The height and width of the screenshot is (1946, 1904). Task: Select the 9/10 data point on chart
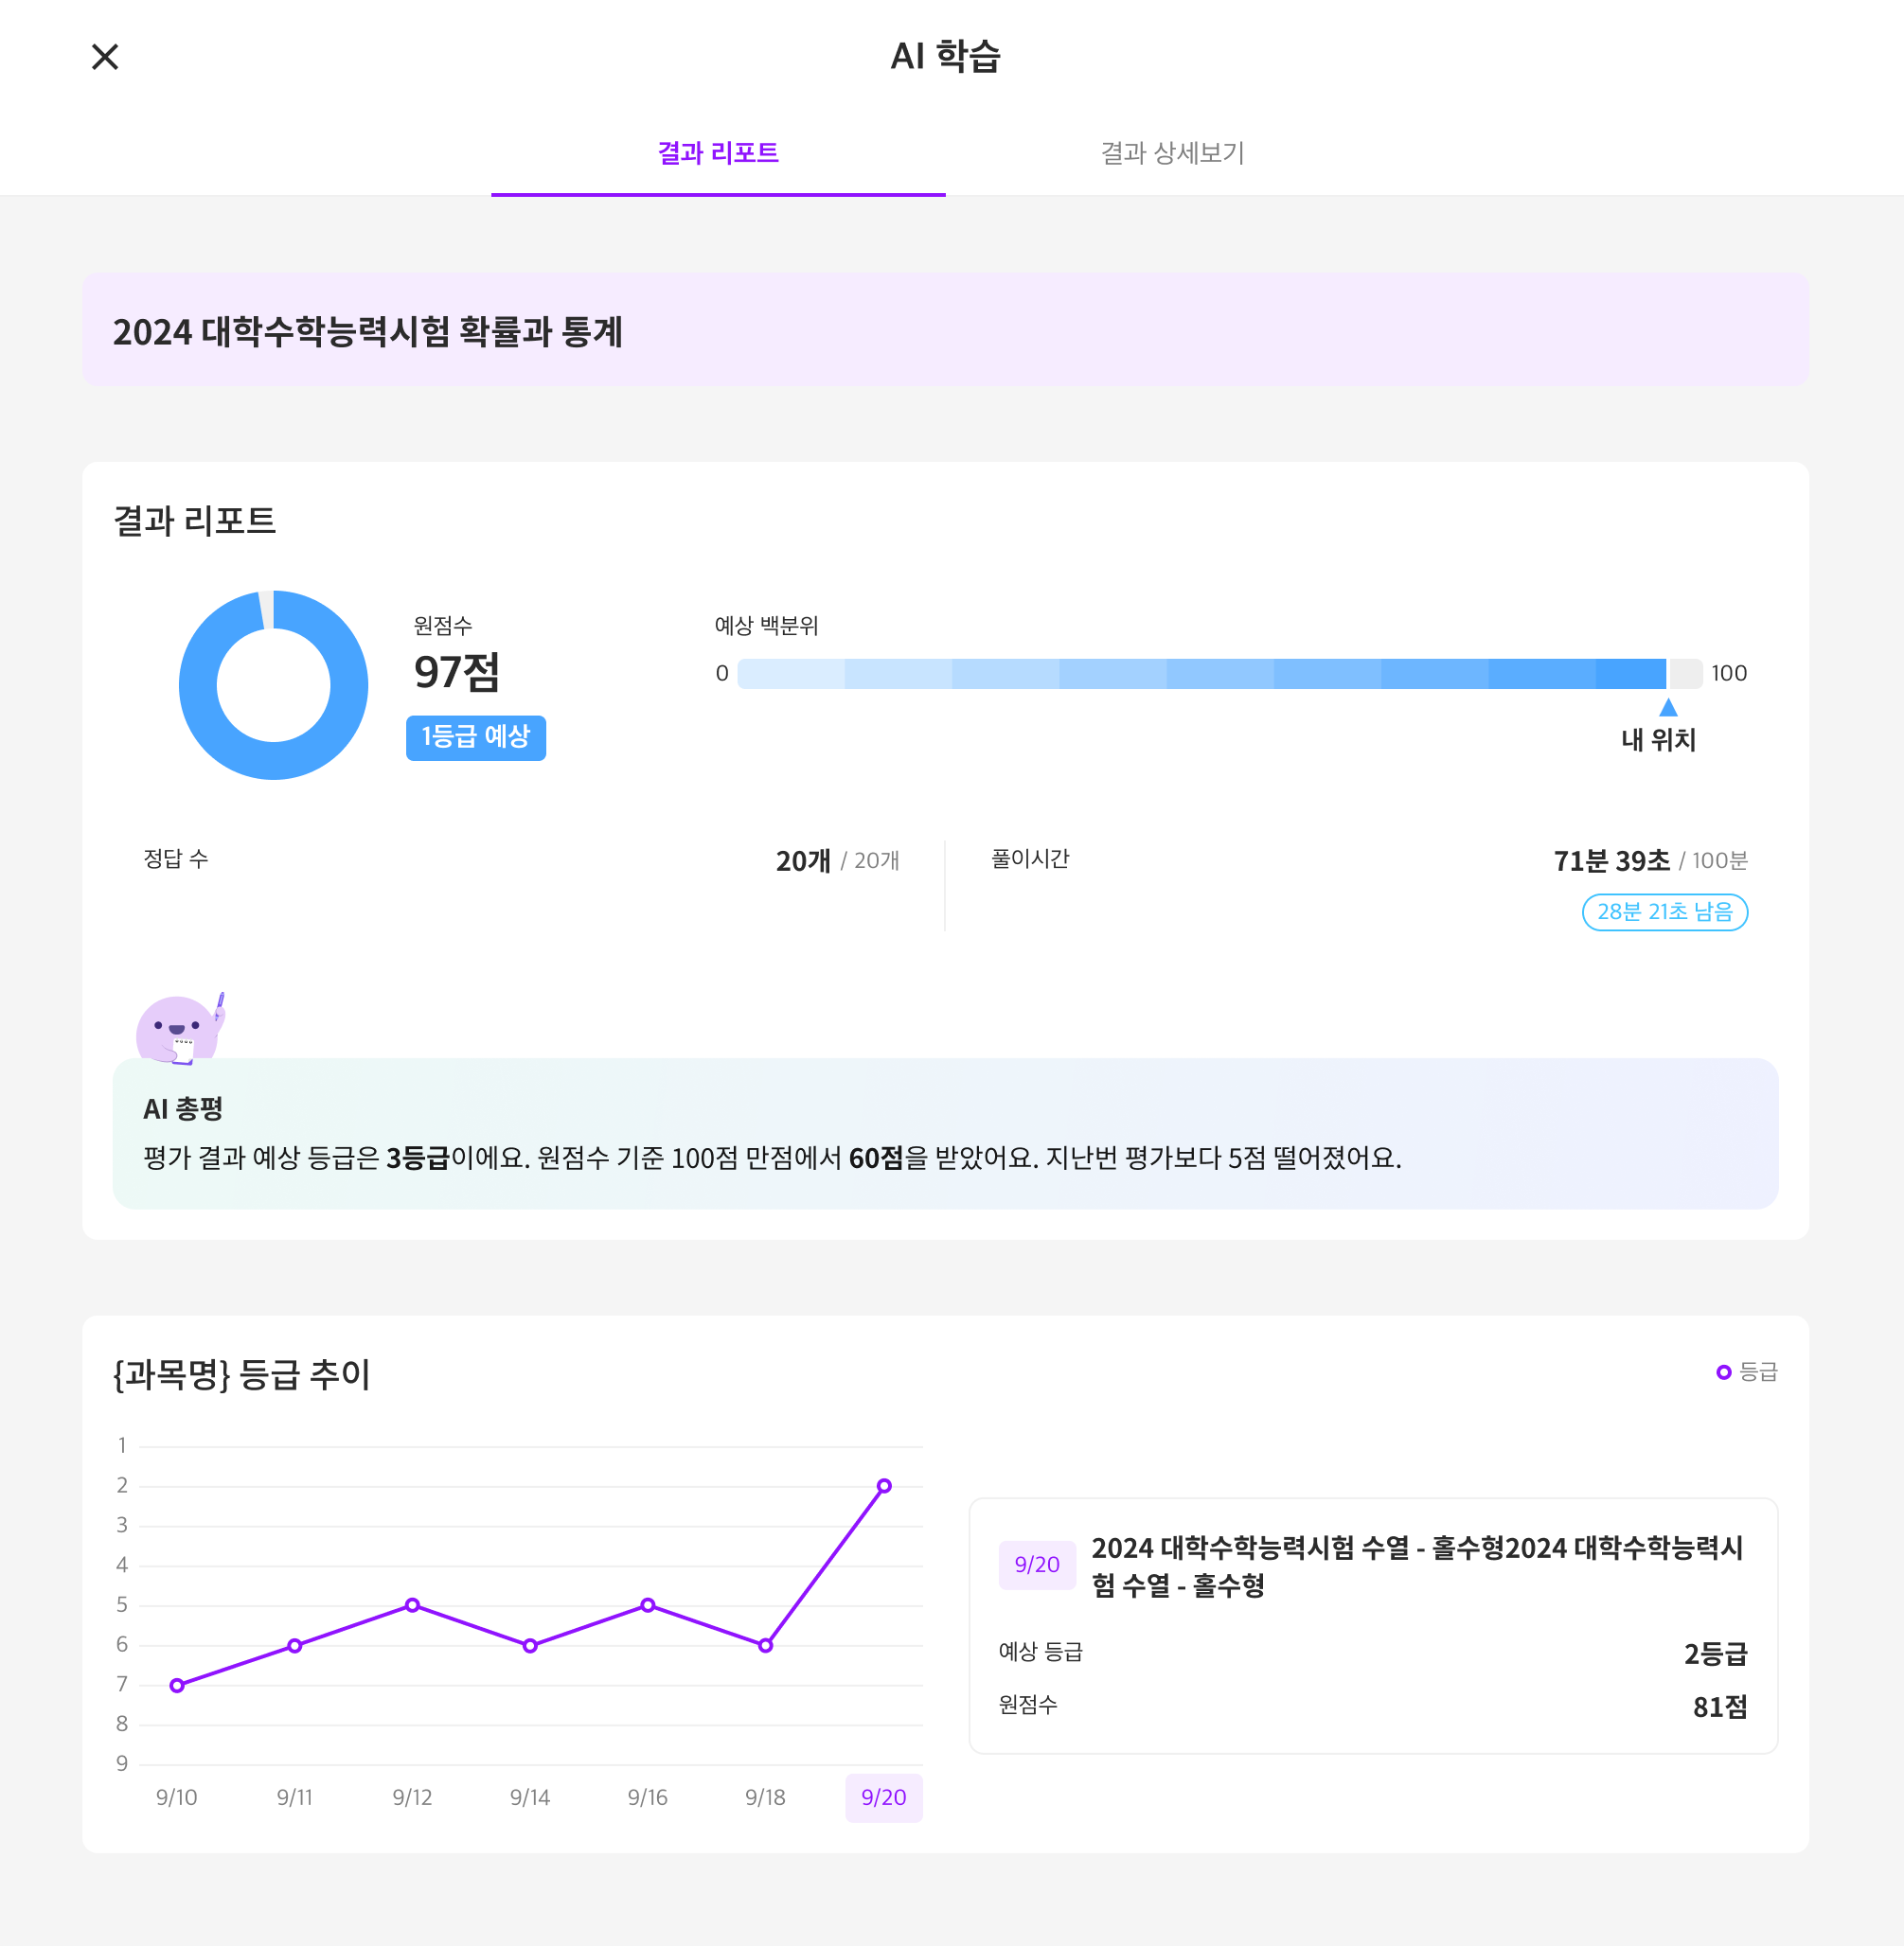point(177,1685)
